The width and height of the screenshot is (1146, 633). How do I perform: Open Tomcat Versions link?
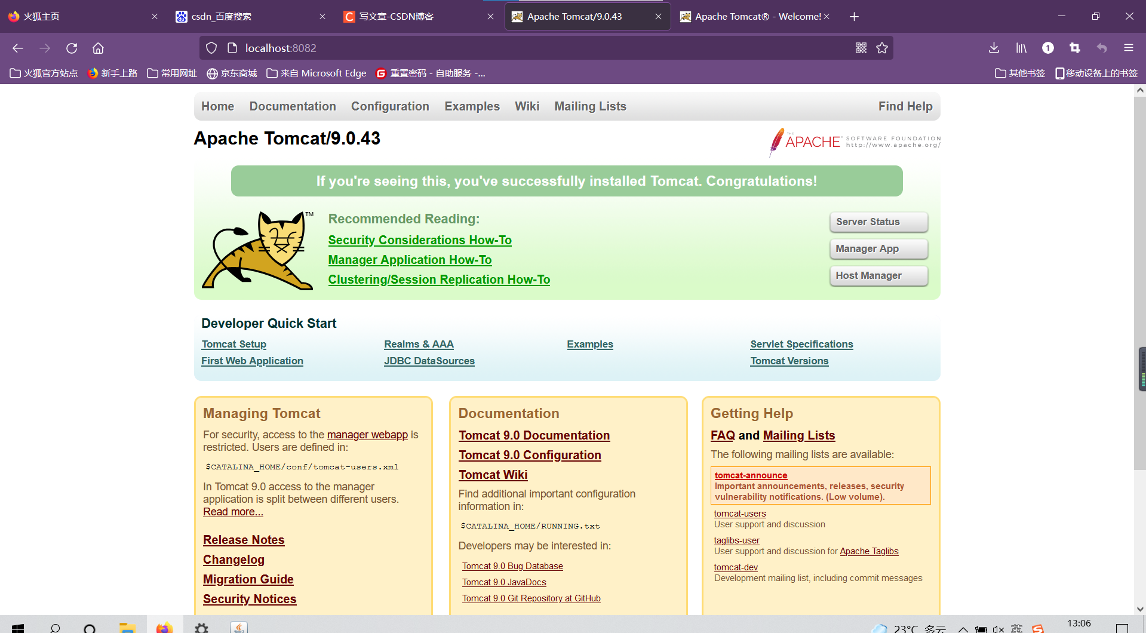point(789,361)
